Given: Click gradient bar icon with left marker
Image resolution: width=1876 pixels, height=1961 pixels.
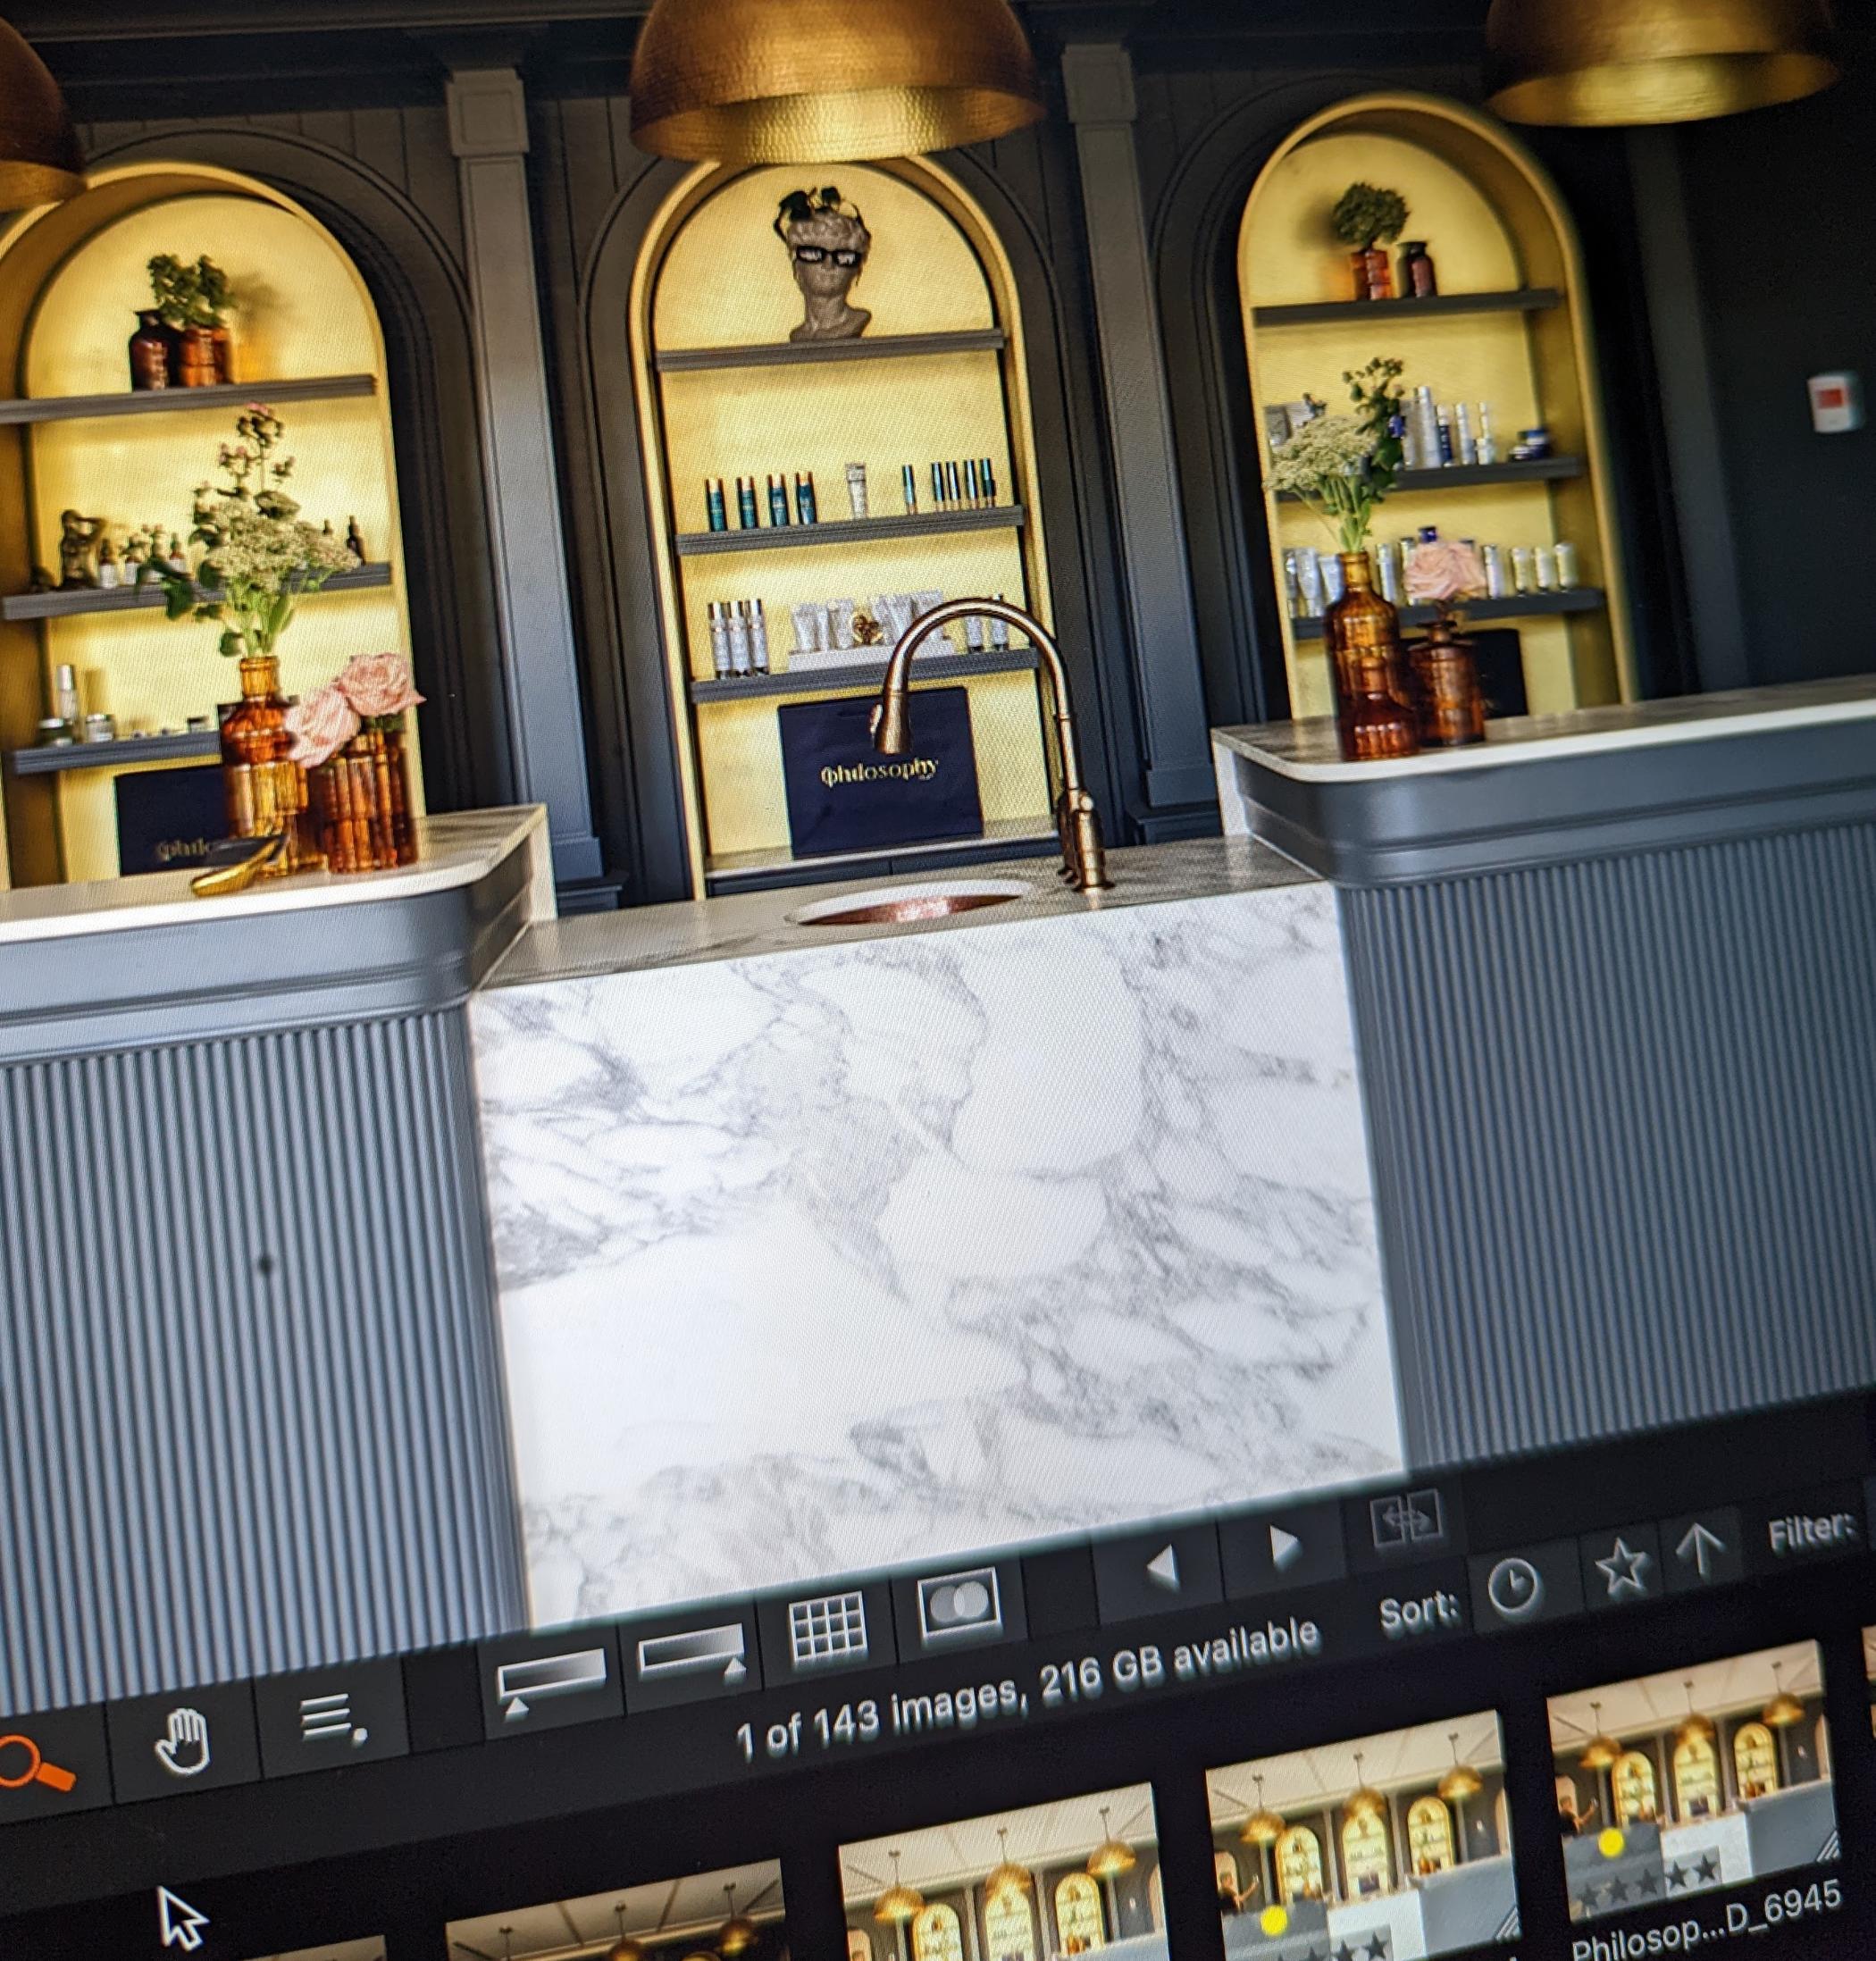Looking at the screenshot, I should [x=553, y=1681].
